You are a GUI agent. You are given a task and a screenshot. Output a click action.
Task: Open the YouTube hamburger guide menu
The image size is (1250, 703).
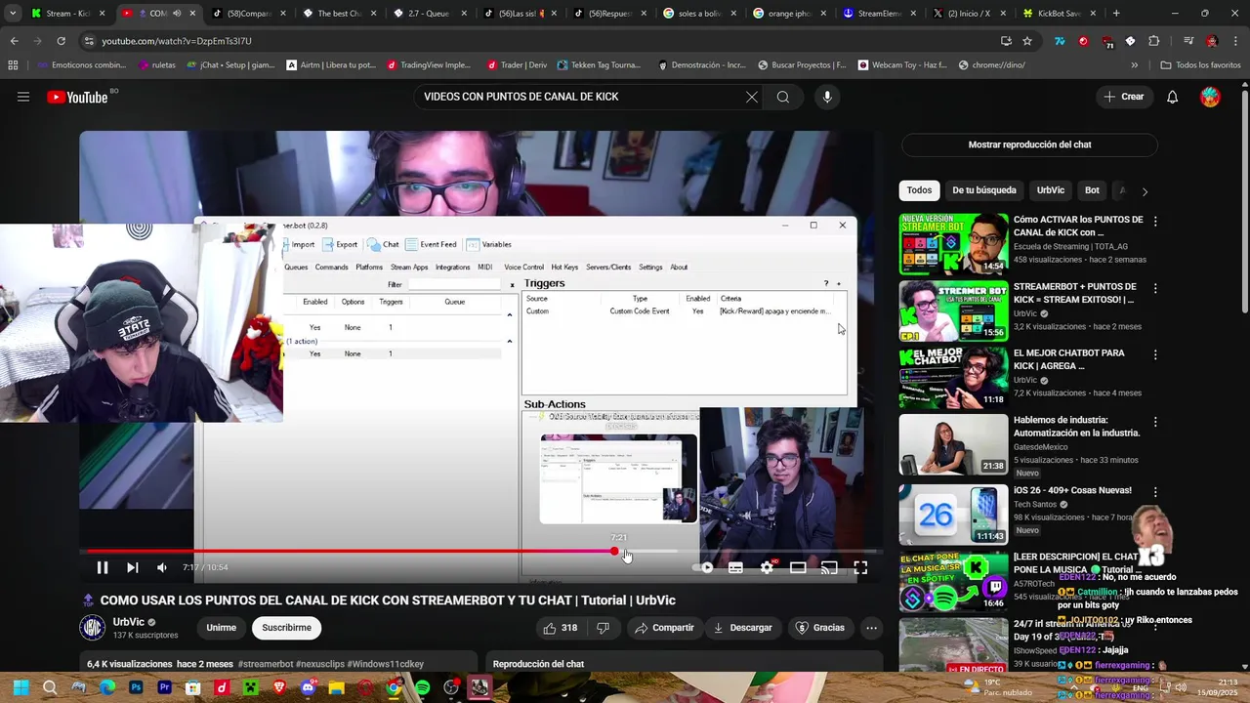[23, 97]
